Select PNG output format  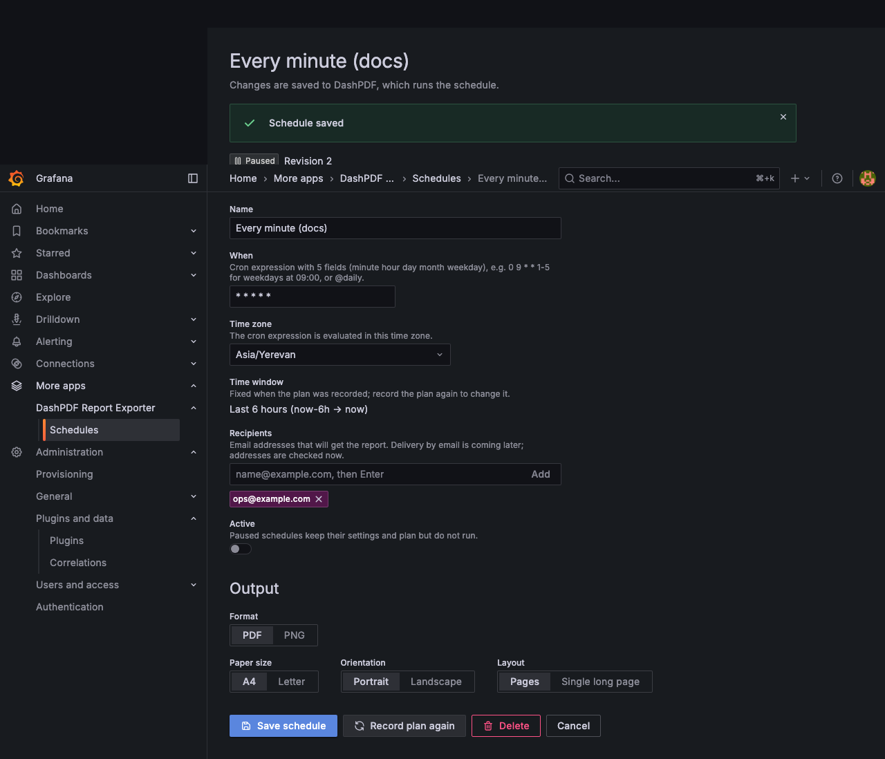[295, 635]
